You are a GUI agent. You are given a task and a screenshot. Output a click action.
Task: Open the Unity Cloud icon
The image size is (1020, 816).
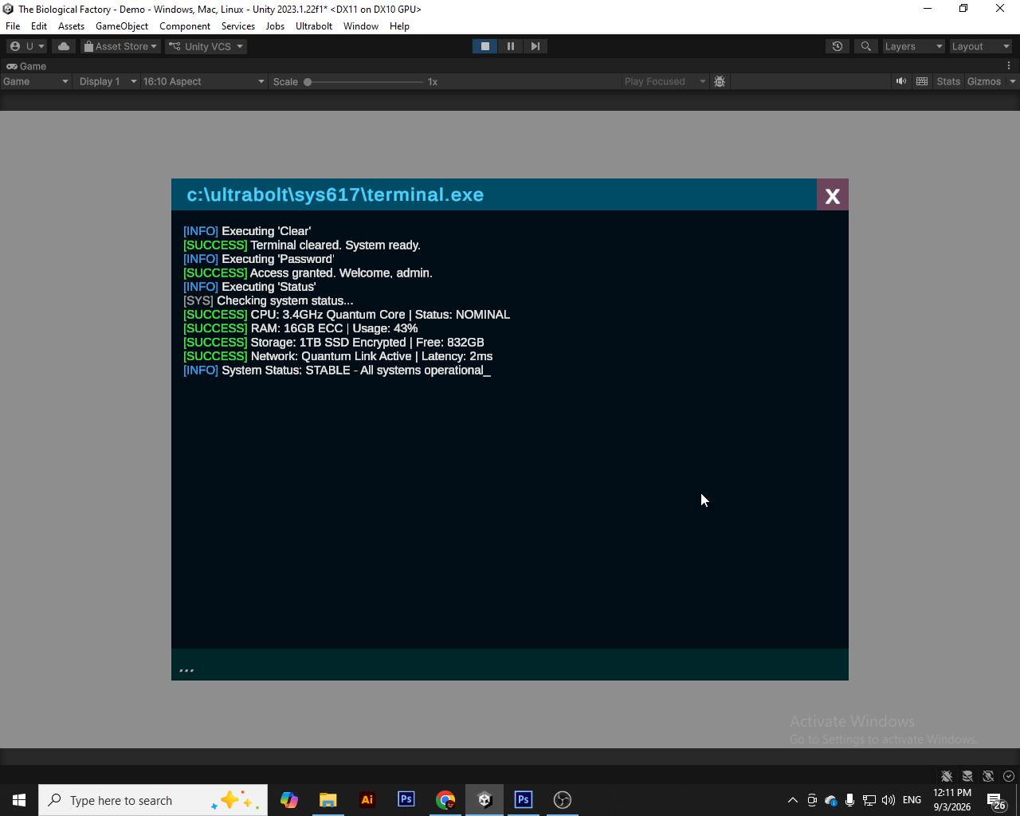pyautogui.click(x=64, y=46)
